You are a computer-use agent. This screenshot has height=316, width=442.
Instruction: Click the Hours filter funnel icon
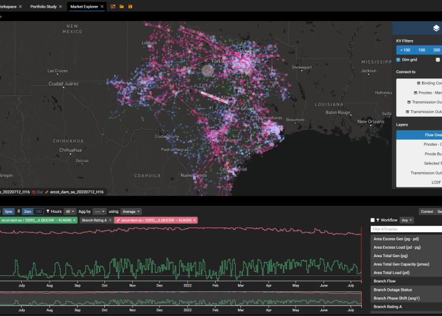click(48, 212)
